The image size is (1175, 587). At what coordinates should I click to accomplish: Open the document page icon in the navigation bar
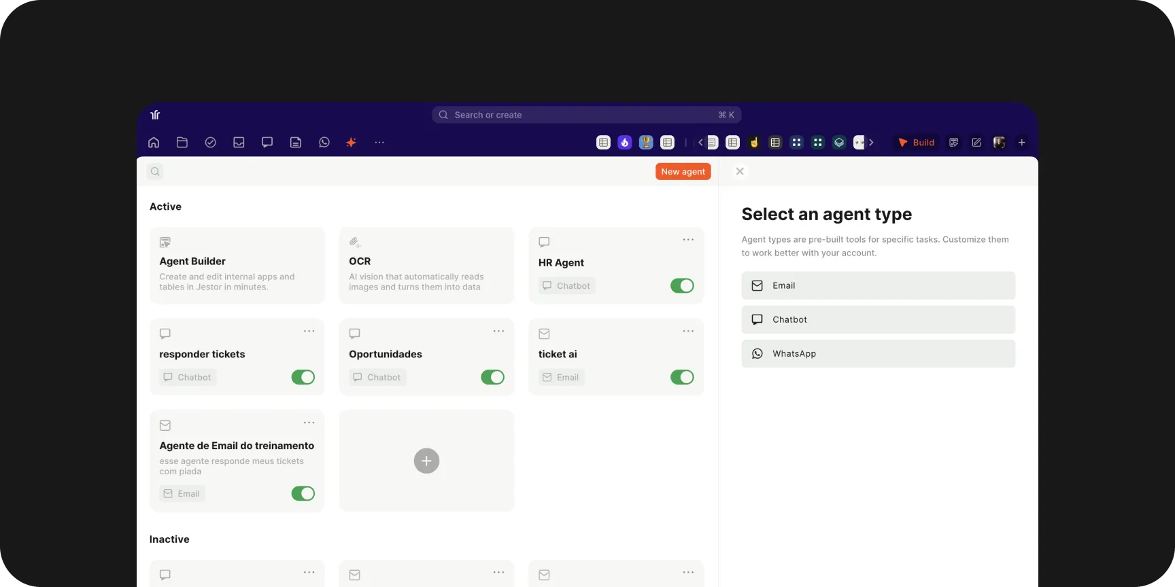tap(296, 142)
